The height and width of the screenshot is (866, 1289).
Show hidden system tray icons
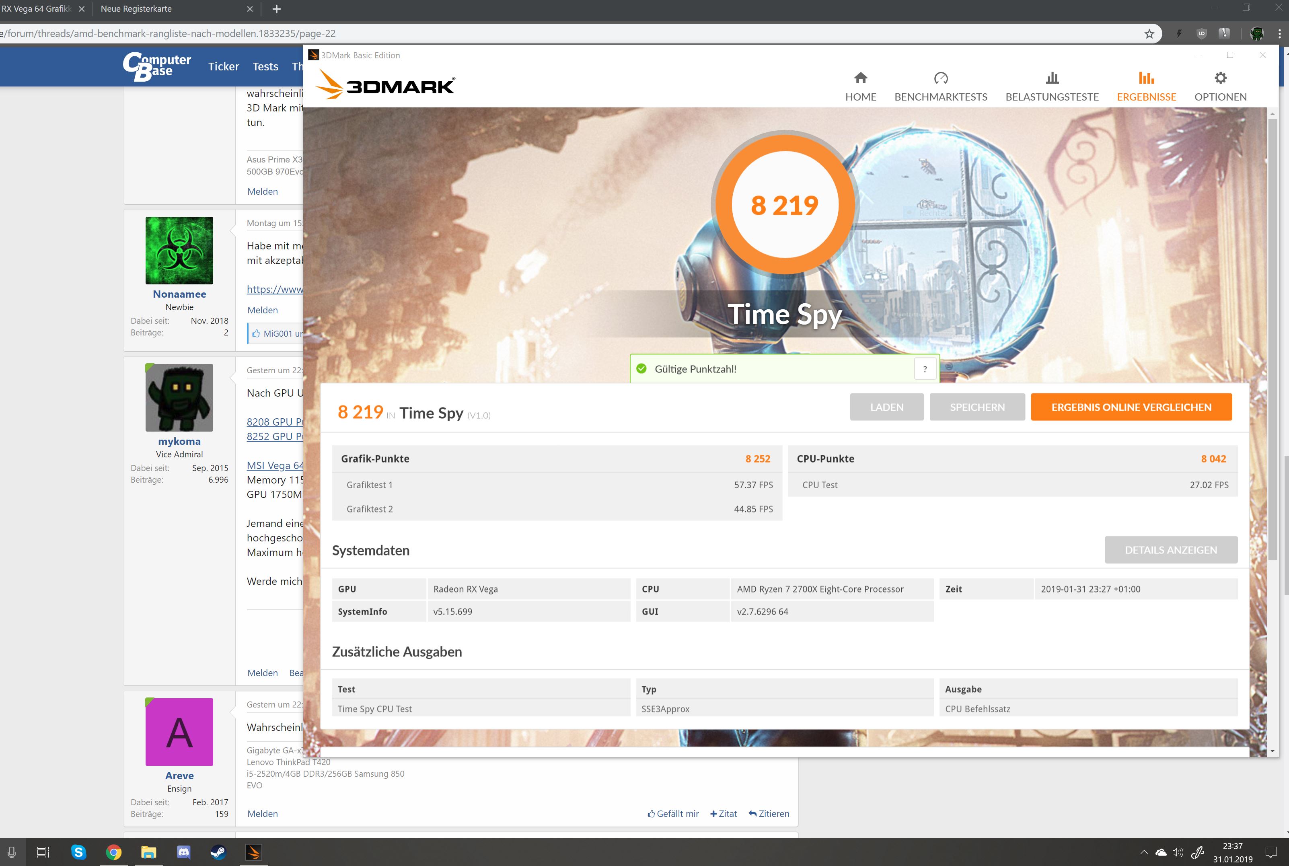[1144, 852]
